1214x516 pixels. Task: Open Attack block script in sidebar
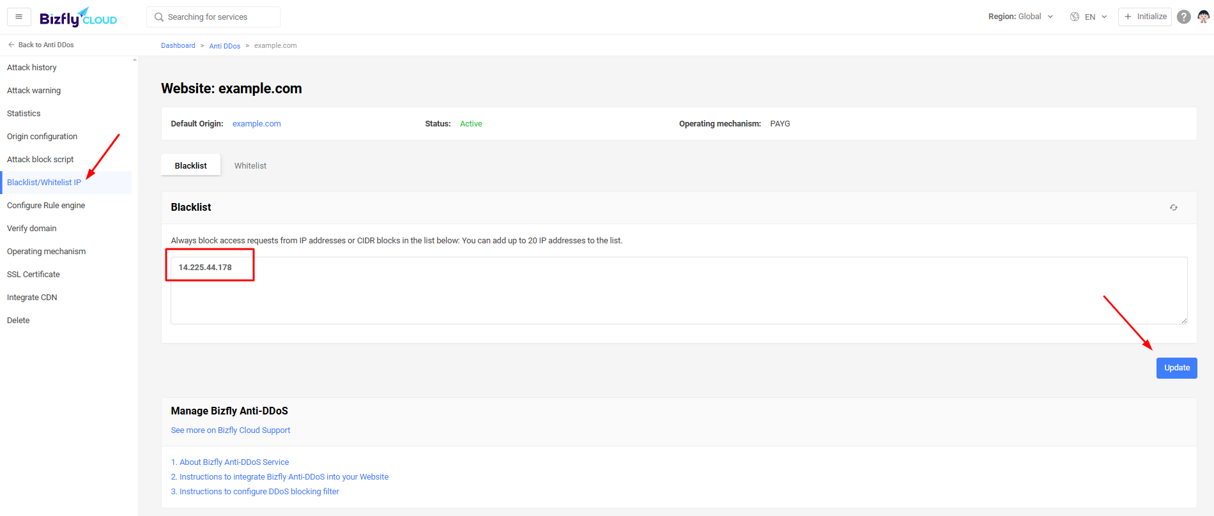click(x=40, y=160)
